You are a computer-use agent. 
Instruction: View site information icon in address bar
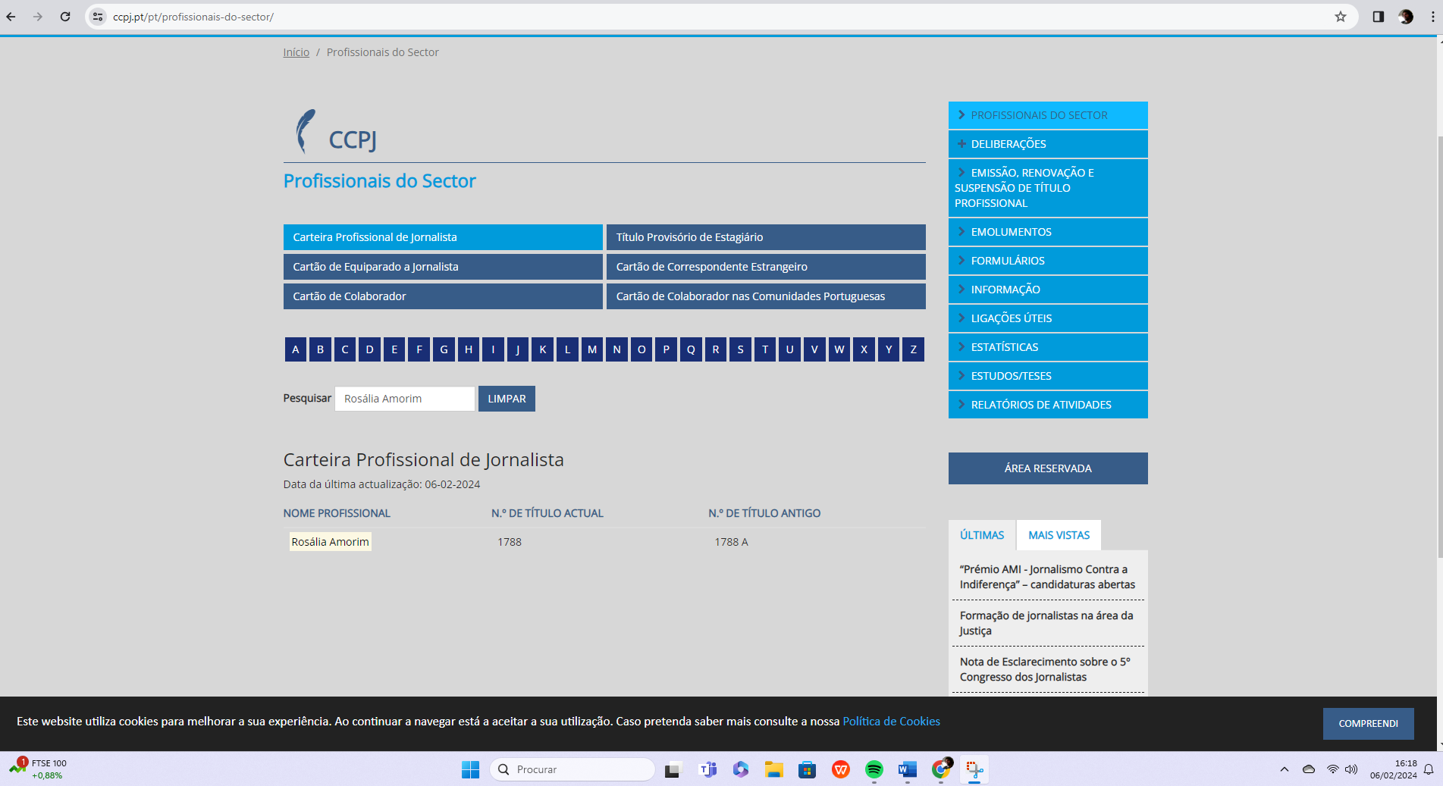tap(98, 17)
